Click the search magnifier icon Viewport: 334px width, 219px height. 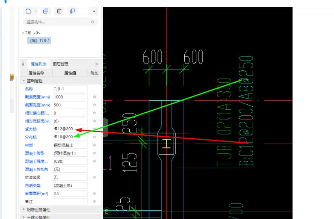[x=93, y=22]
